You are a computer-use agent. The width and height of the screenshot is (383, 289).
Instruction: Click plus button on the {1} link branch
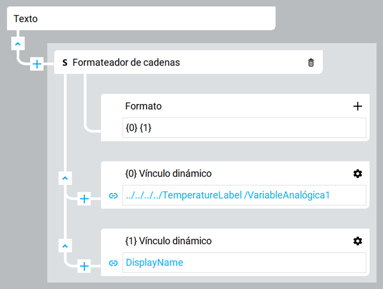click(84, 267)
